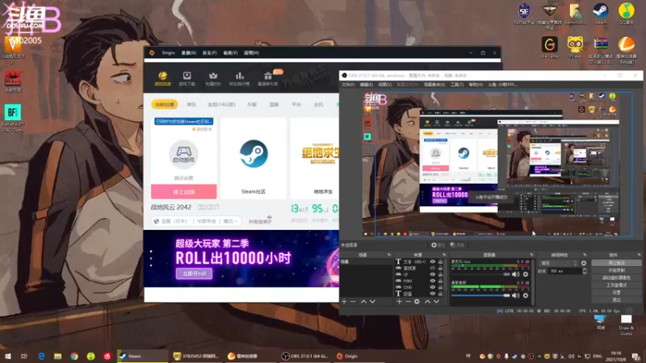646x363 pixels.
Task: Open the 视图(V) menu in OBS
Action: tap(385, 85)
